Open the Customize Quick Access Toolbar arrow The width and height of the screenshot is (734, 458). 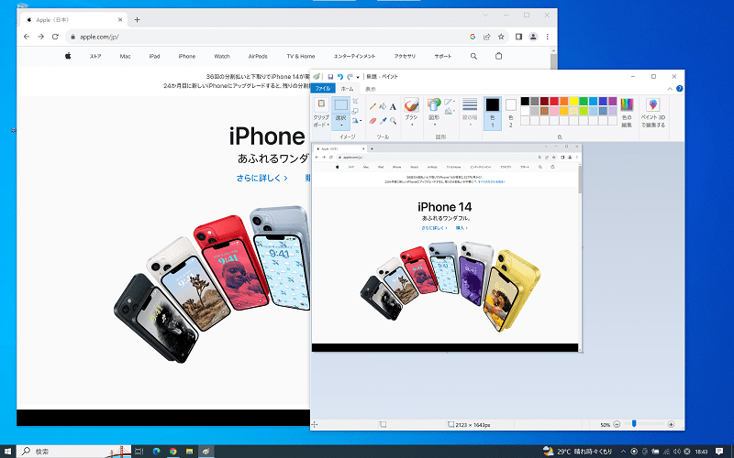pyautogui.click(x=358, y=77)
